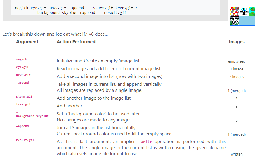
Task: Click '+append' in the Argument column
Action: [x=23, y=126]
